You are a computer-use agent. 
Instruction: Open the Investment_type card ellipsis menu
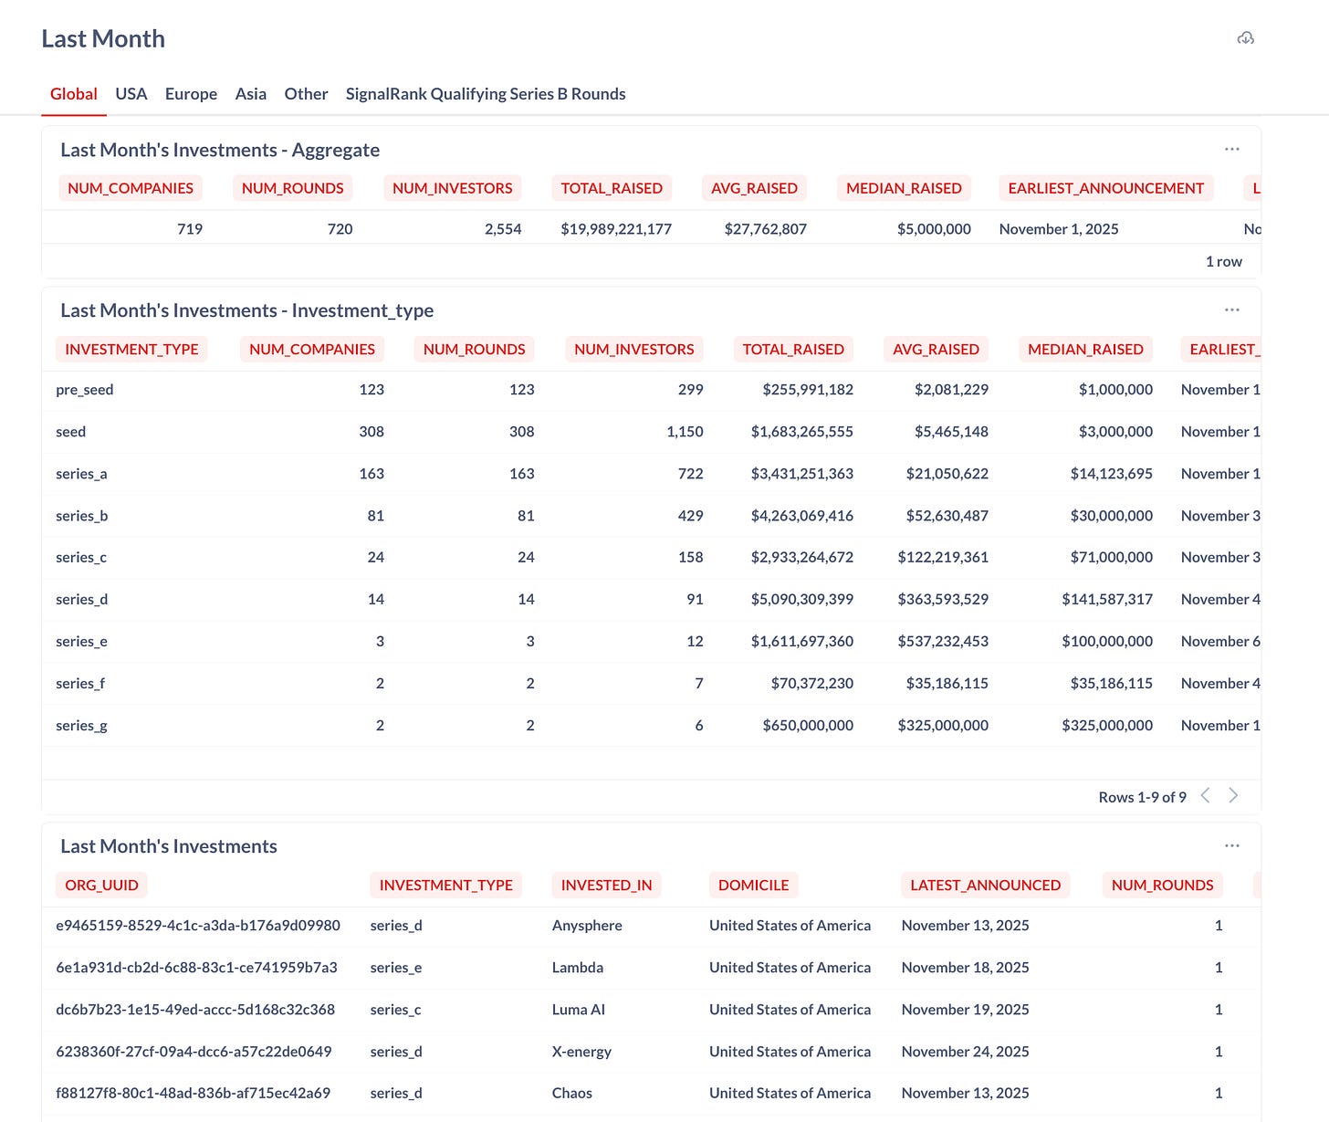1231,309
